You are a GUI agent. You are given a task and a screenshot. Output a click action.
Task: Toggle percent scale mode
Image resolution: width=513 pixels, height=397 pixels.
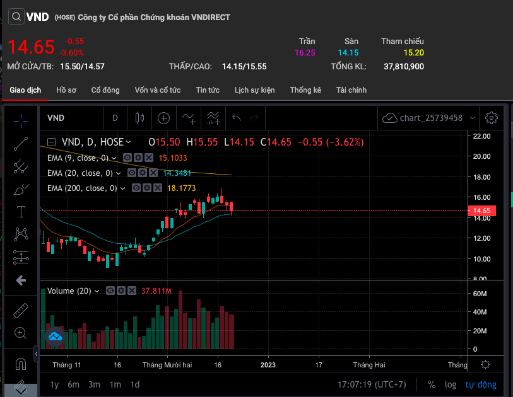(x=432, y=384)
